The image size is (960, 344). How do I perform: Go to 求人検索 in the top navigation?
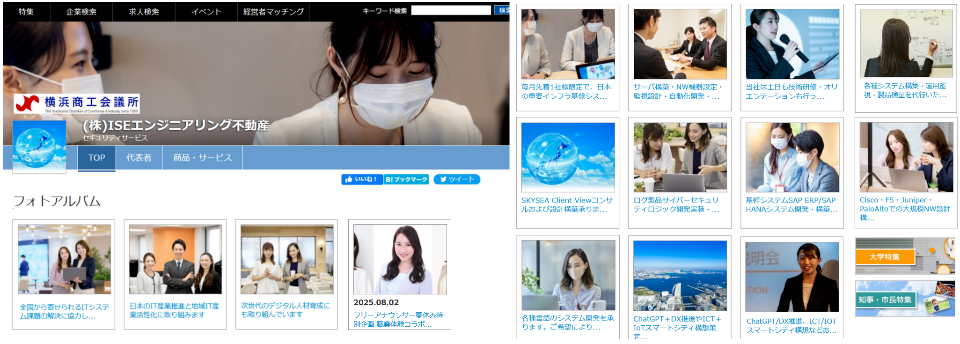tap(144, 12)
